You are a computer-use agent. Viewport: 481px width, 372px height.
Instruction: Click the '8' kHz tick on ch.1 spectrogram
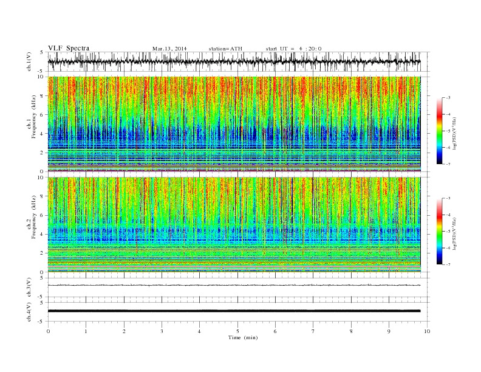pos(42,96)
